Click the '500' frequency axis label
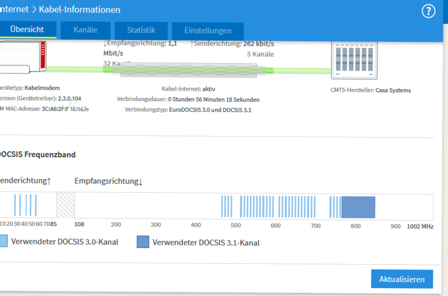 (x=236, y=225)
